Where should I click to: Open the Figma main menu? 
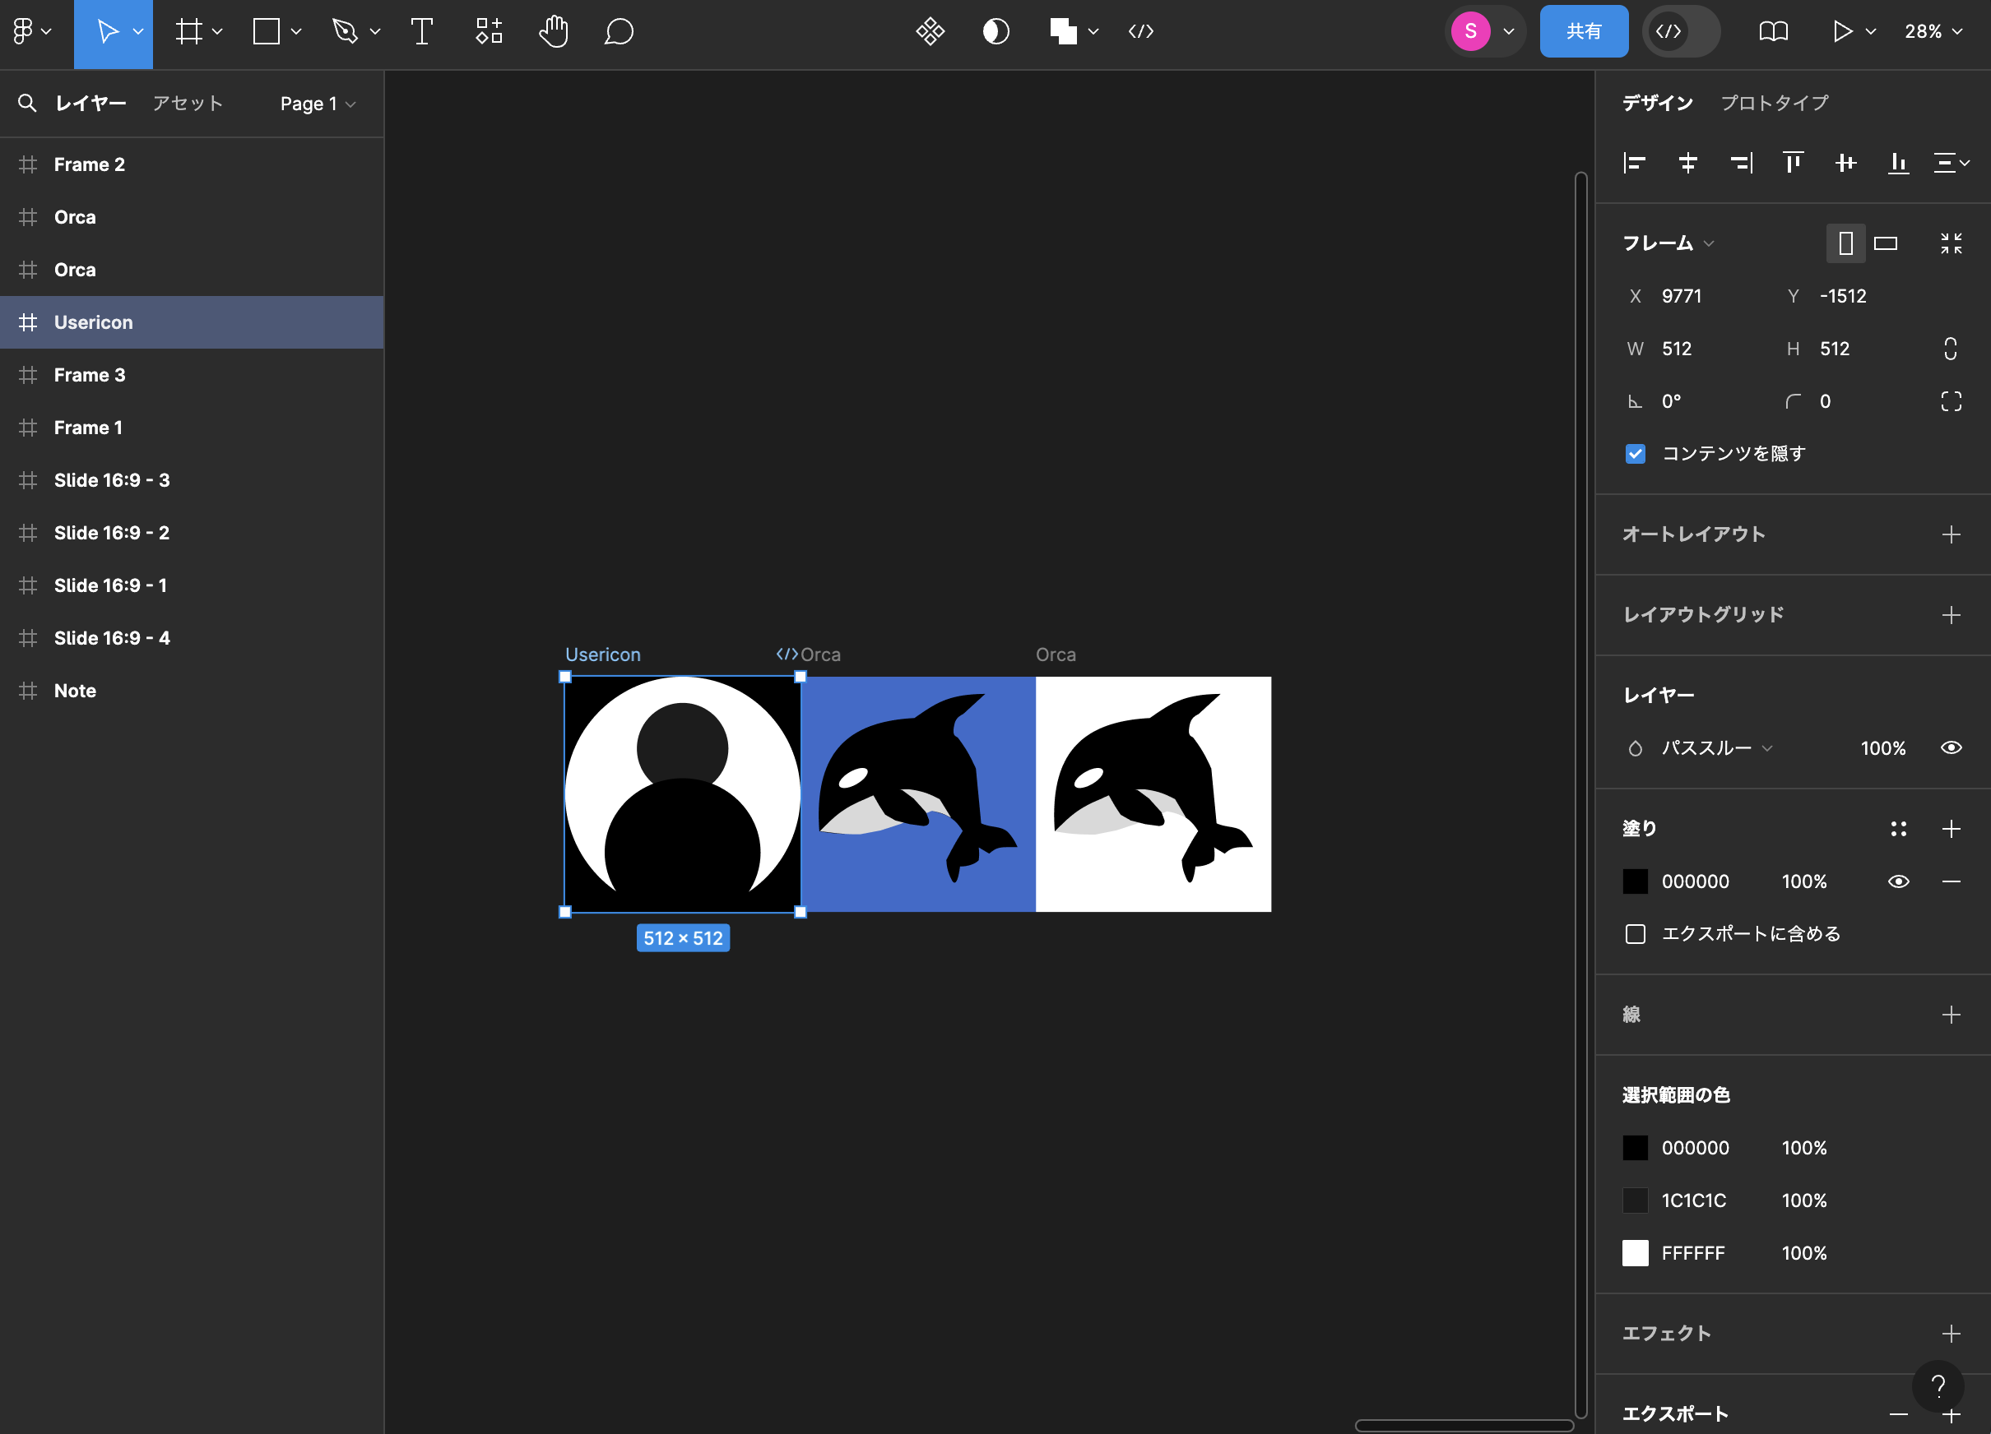click(31, 31)
